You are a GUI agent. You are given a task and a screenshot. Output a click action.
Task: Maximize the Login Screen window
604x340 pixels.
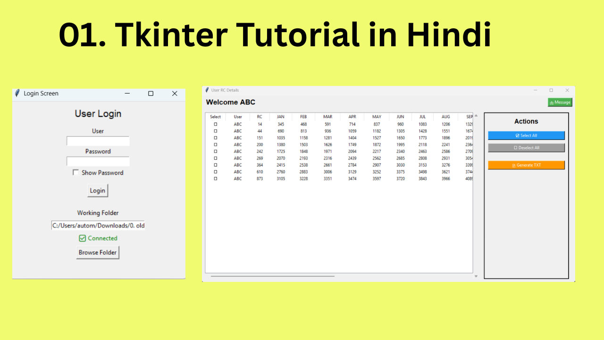tap(151, 93)
